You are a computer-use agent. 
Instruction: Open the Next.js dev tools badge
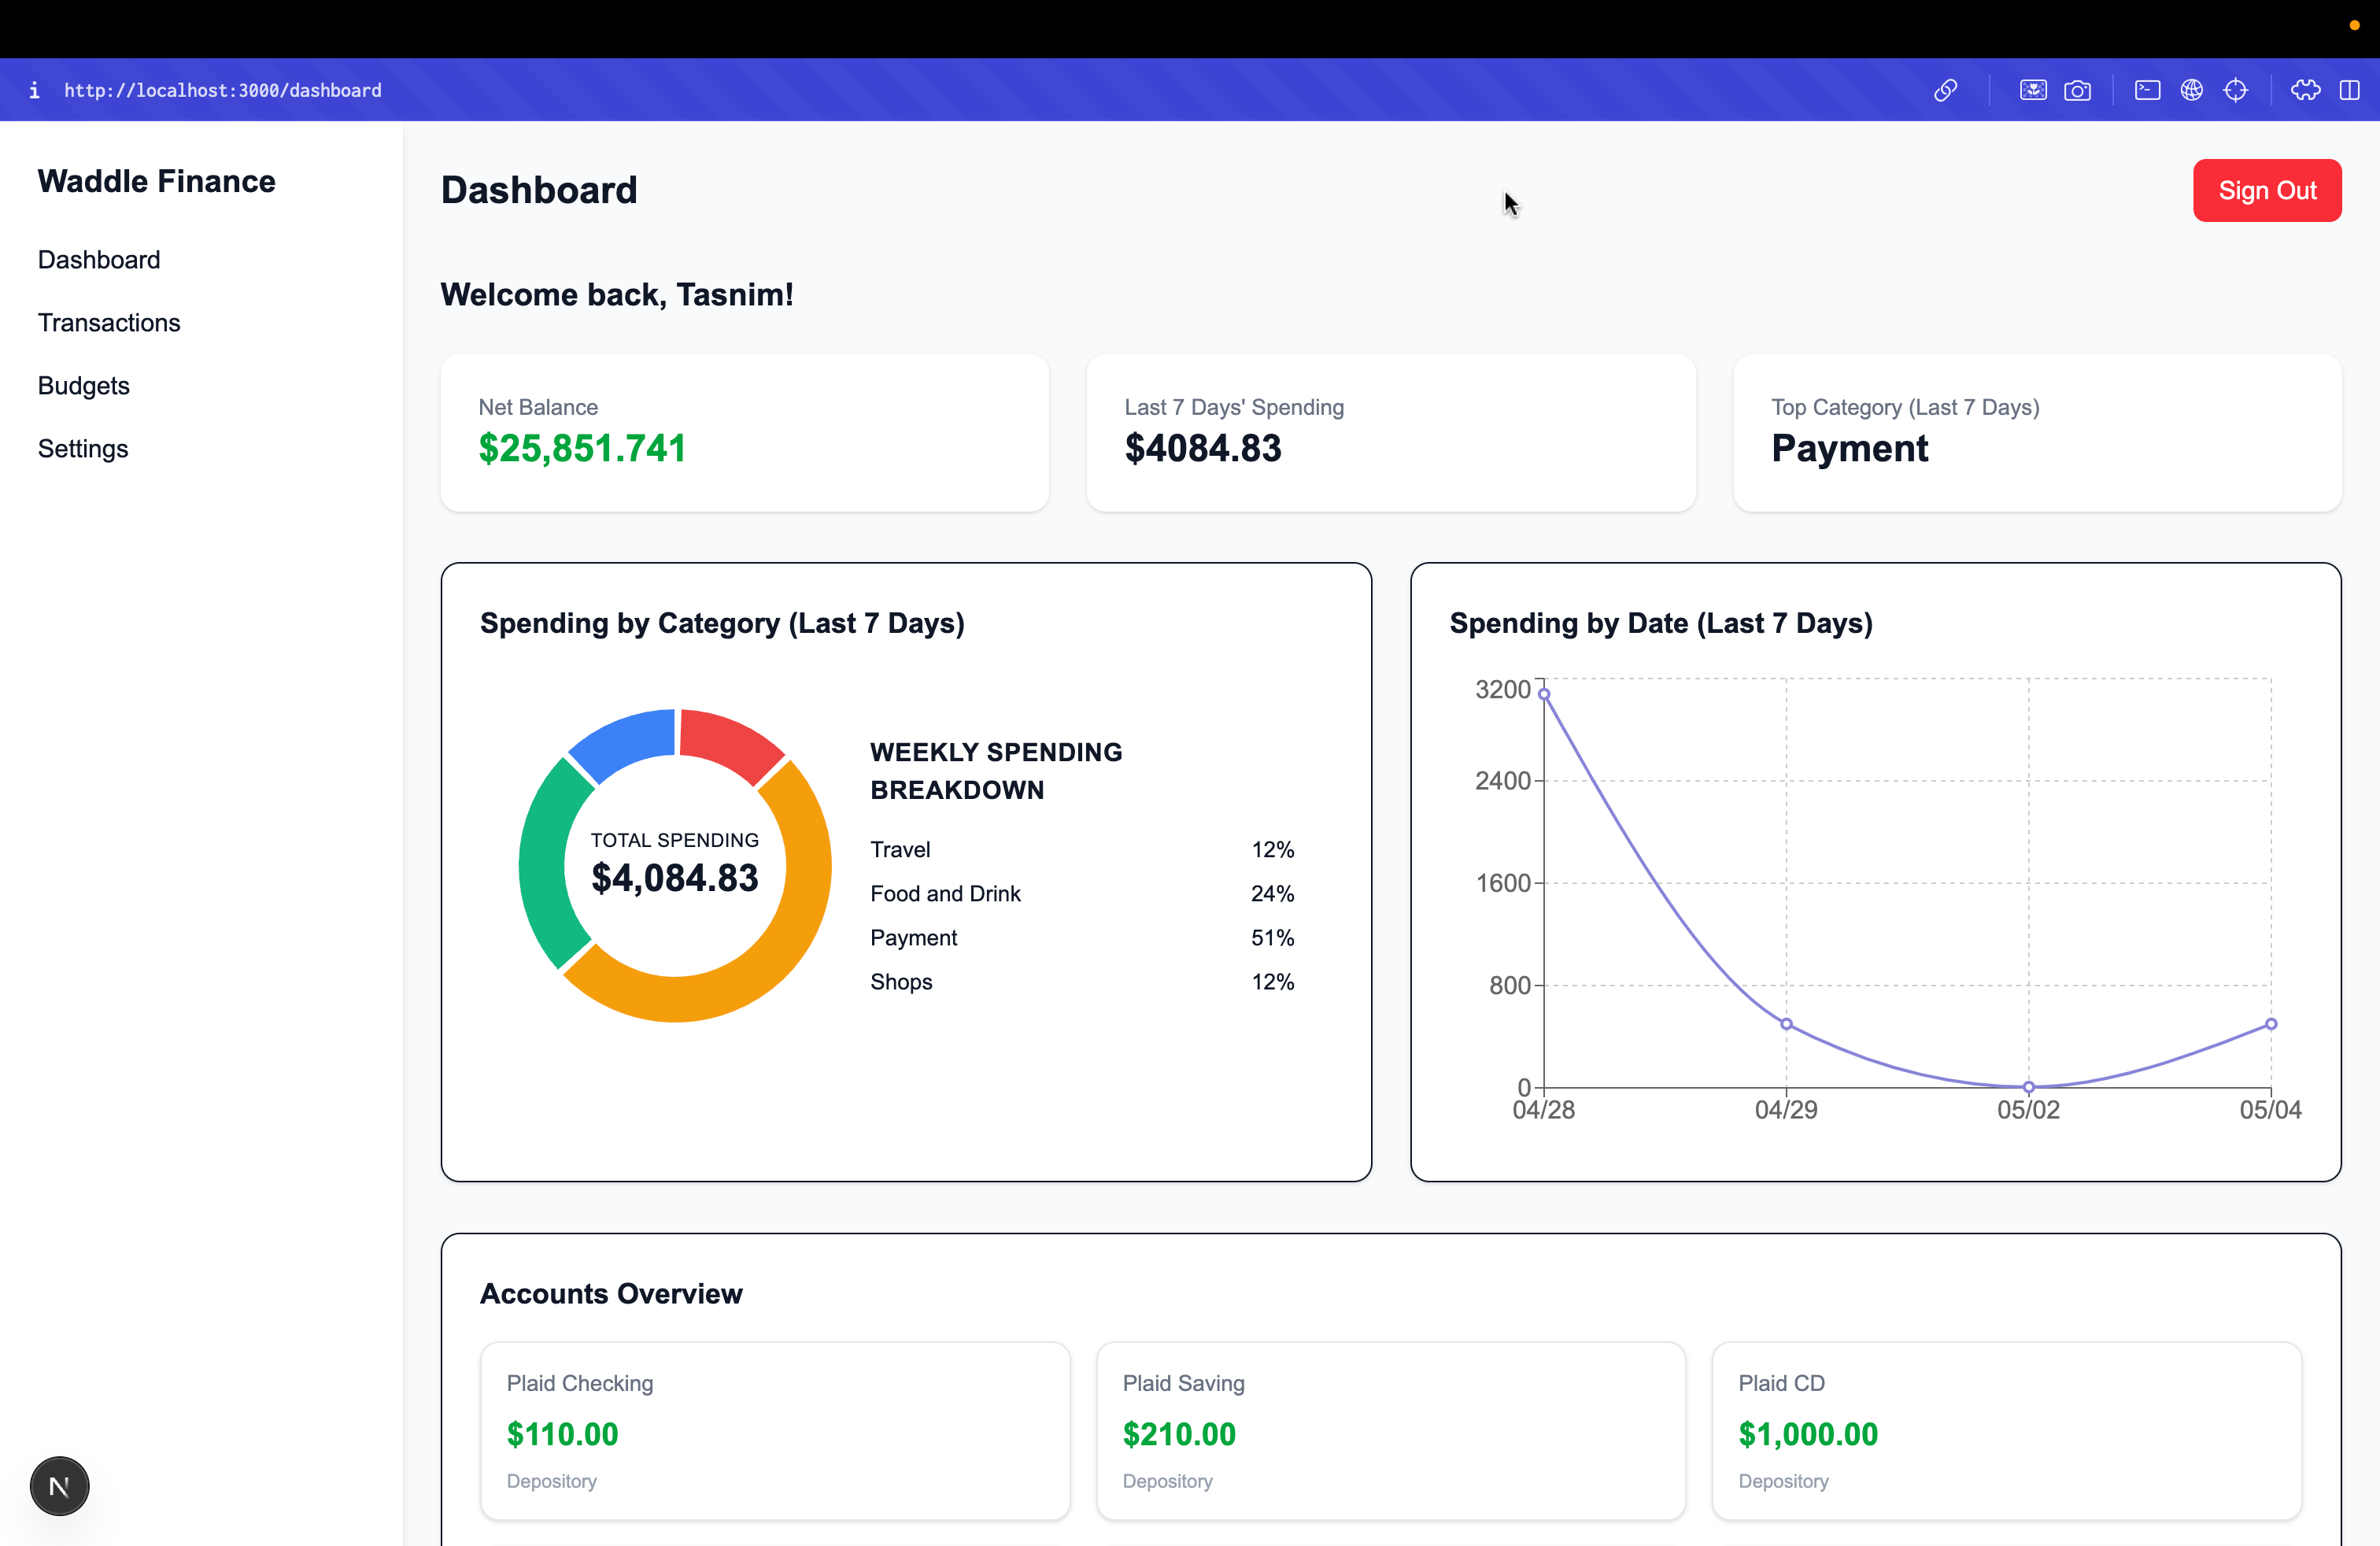click(59, 1486)
